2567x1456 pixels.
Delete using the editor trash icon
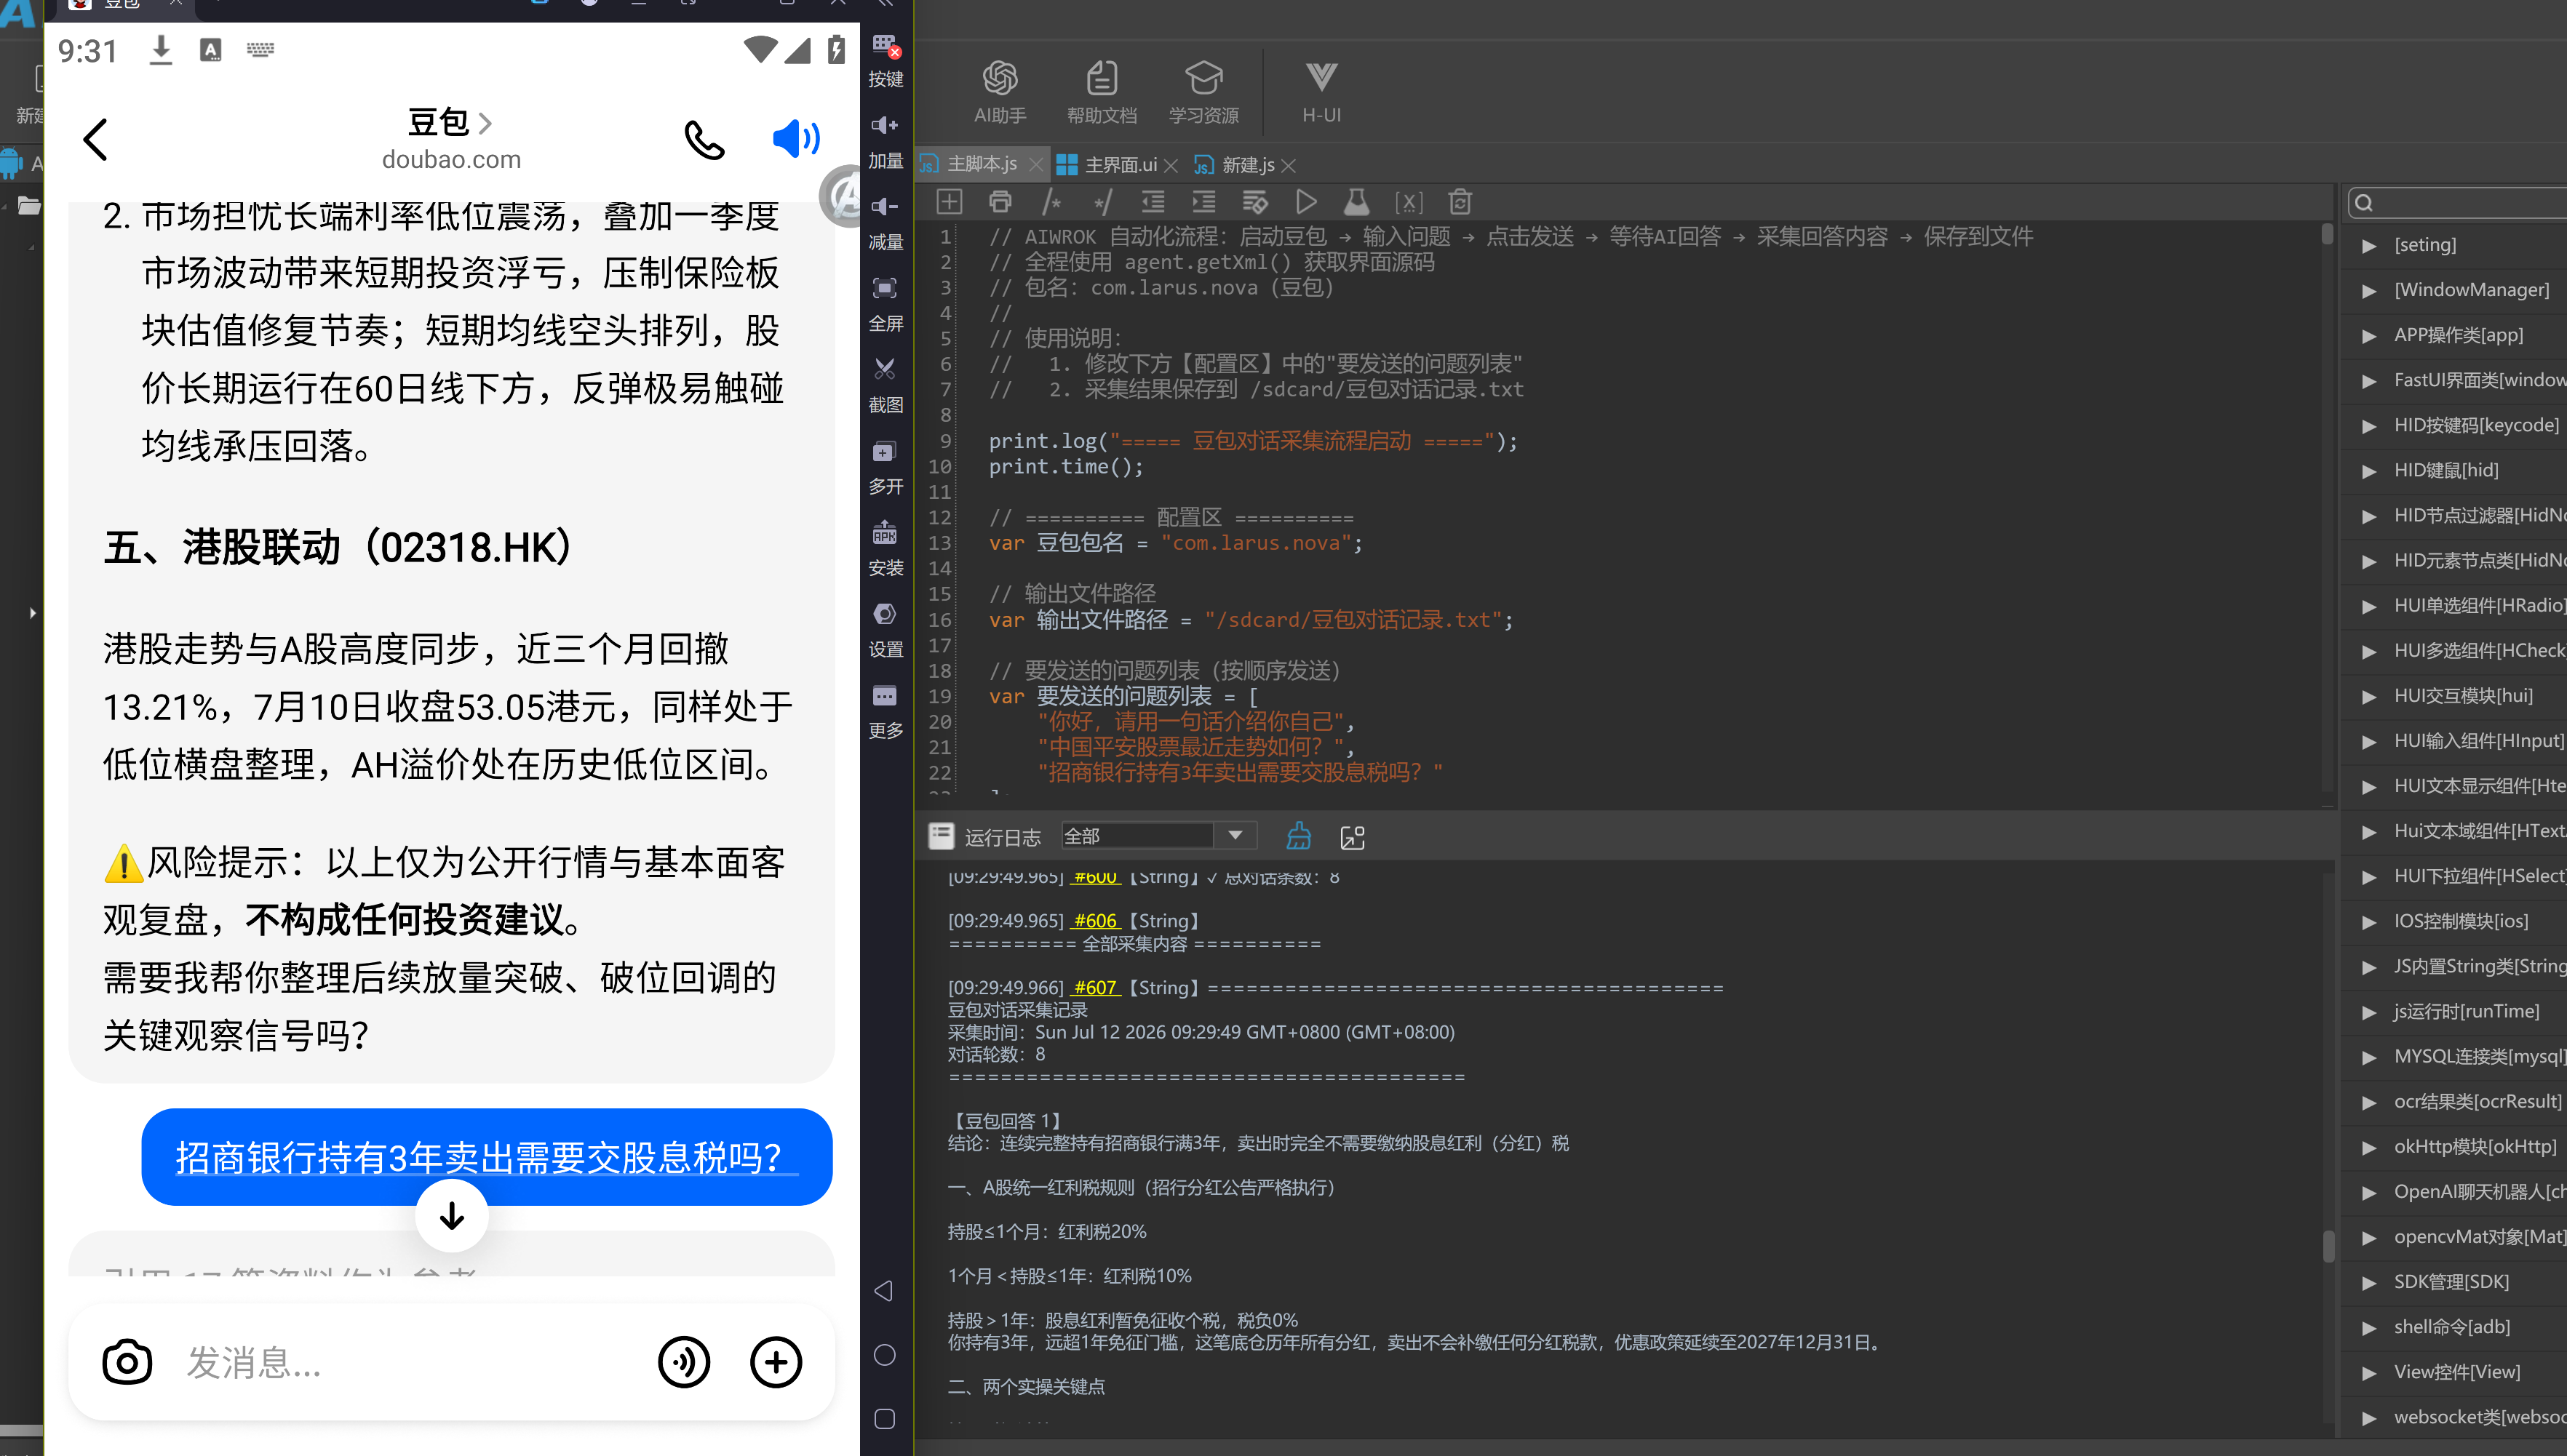click(1460, 202)
